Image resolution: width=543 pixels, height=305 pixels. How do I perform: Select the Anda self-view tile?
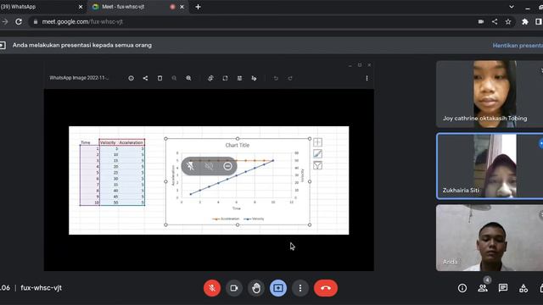(x=490, y=237)
